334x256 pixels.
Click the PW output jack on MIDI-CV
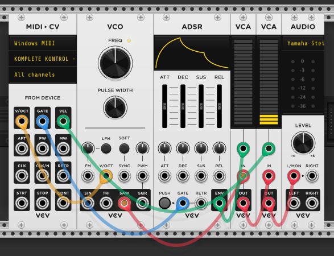point(42,148)
